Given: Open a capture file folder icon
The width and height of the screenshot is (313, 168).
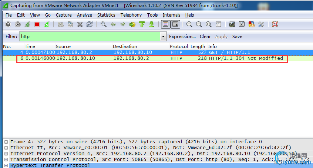Looking at the screenshot, I should (60, 24).
